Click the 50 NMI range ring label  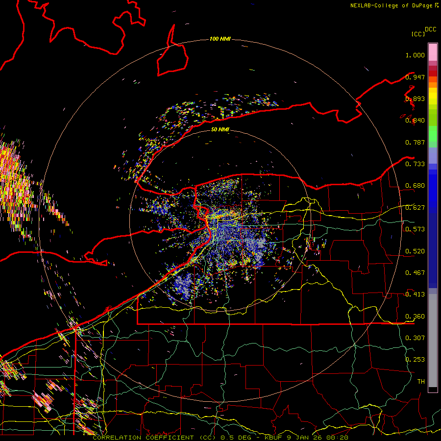(x=220, y=129)
